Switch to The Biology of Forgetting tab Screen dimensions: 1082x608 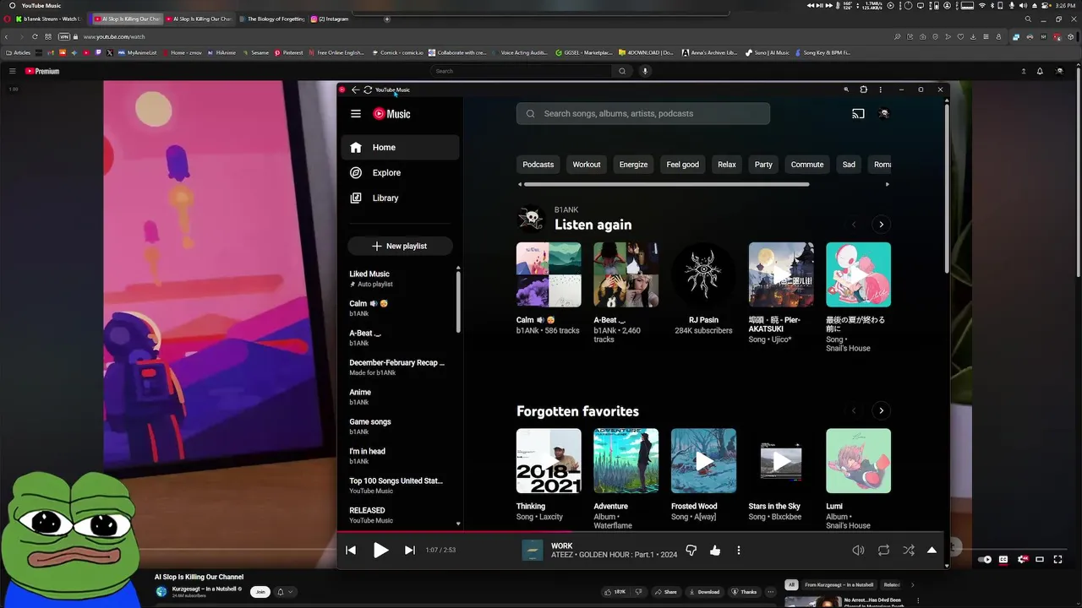271,19
